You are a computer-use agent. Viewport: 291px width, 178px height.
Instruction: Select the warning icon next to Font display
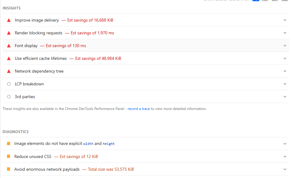pyautogui.click(x=9, y=46)
